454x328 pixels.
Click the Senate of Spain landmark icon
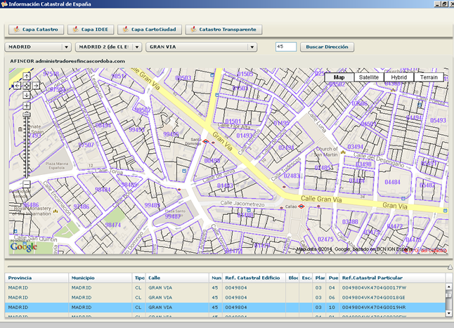(x=20, y=129)
